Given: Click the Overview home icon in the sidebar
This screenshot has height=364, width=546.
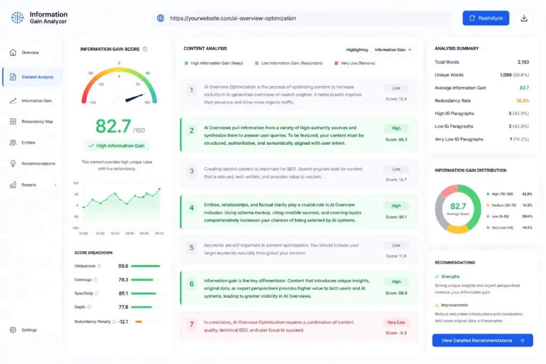Looking at the screenshot, I should [13, 52].
